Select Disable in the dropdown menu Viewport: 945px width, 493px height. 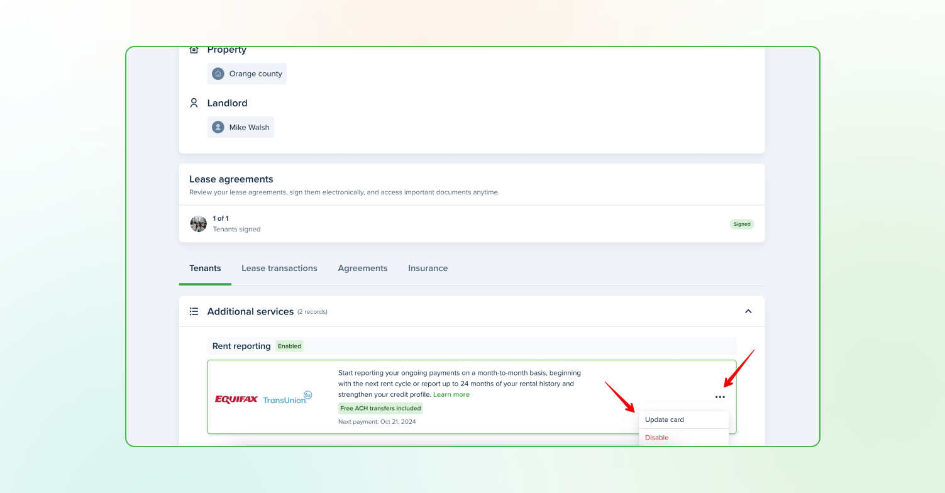[657, 438]
